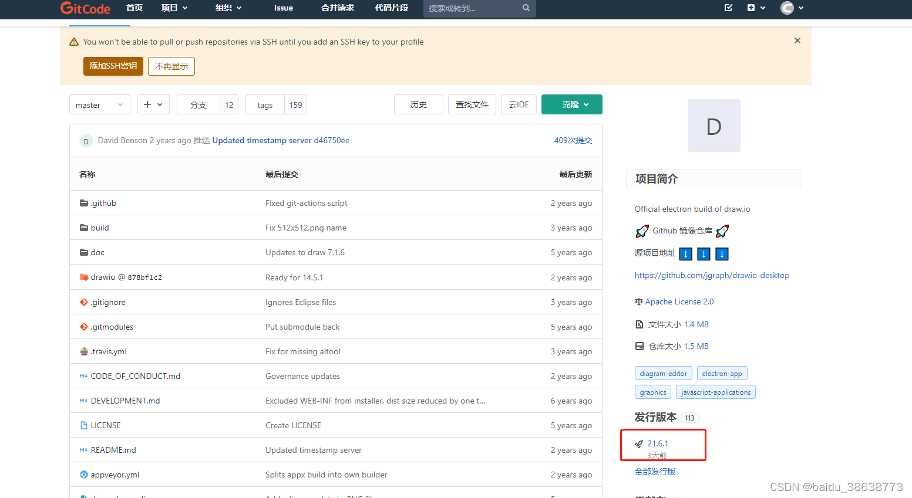The height and width of the screenshot is (498, 912).
Task: Open the 克隆 clone dropdown
Action: (571, 104)
